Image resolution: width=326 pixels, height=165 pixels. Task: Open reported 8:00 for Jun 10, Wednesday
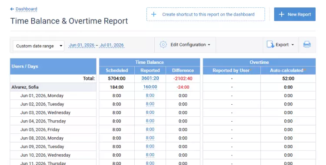click(150, 155)
